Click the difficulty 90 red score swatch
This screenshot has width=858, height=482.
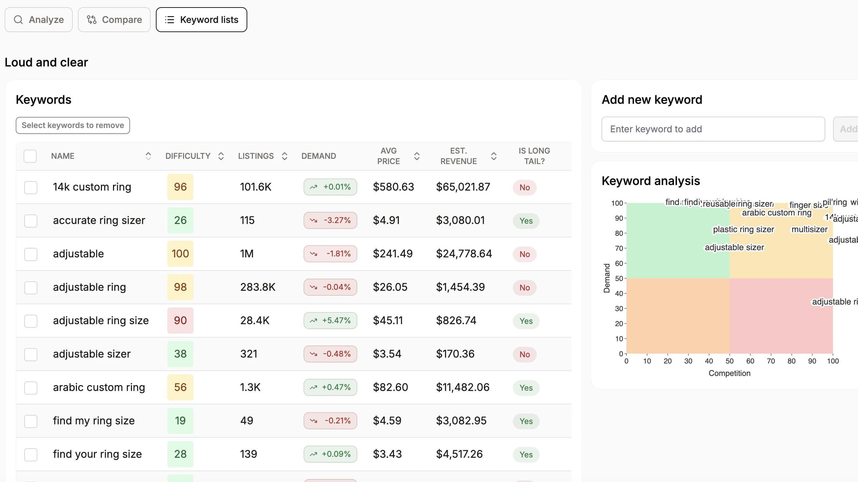[180, 321]
